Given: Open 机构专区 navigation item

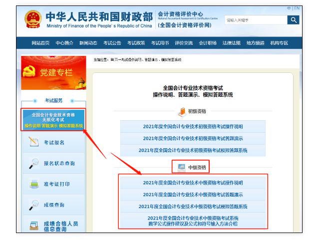Looking at the screenshot, I should (x=279, y=43).
